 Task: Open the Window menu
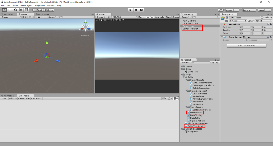pyautogui.click(x=50, y=6)
